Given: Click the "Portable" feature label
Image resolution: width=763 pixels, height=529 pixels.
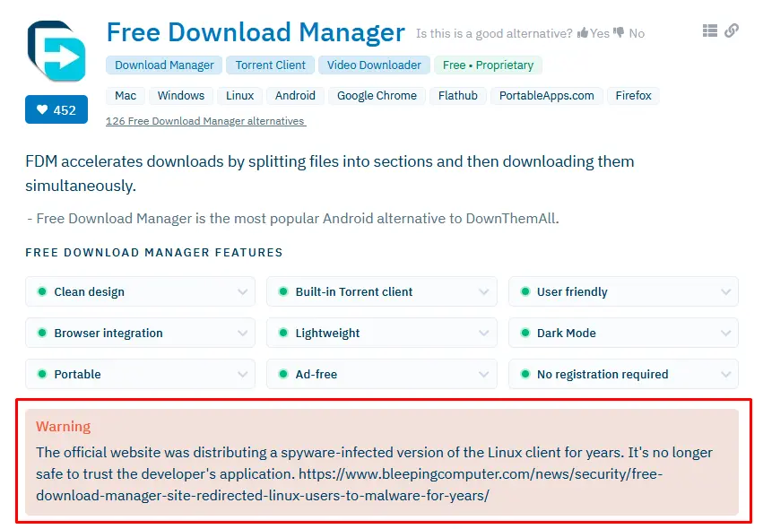Looking at the screenshot, I should pyautogui.click(x=77, y=374).
